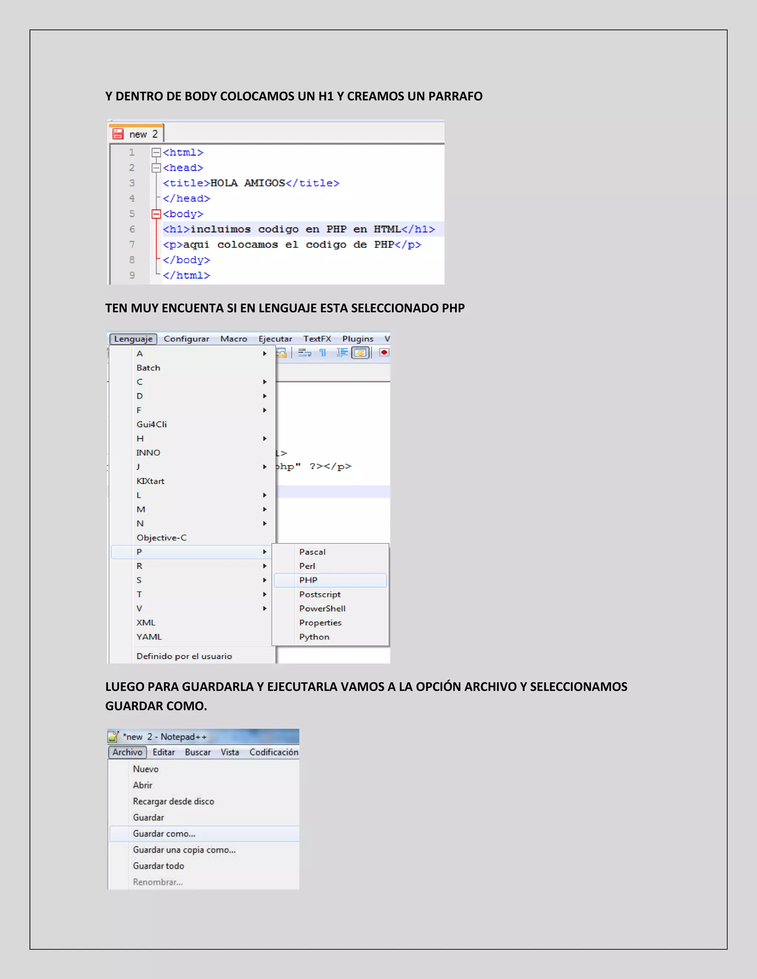The width and height of the screenshot is (757, 979).
Task: Expand the S languages submenu
Action: click(192, 580)
